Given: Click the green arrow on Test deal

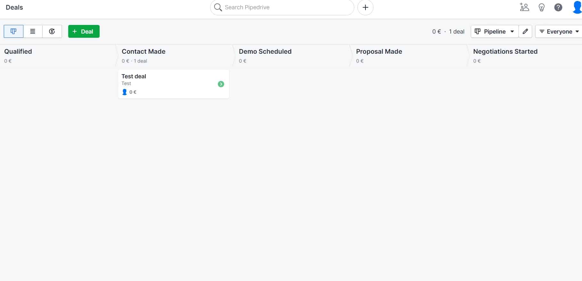Looking at the screenshot, I should pyautogui.click(x=221, y=84).
